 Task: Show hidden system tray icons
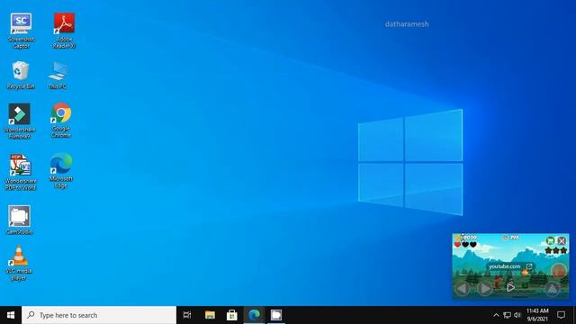[x=496, y=315]
